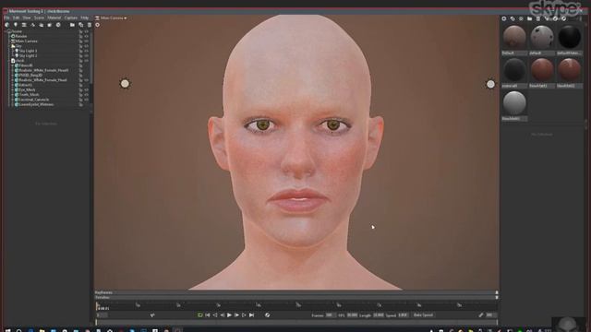Toggle visibility of the Render row
This screenshot has width=591, height=332.
[x=86, y=36]
